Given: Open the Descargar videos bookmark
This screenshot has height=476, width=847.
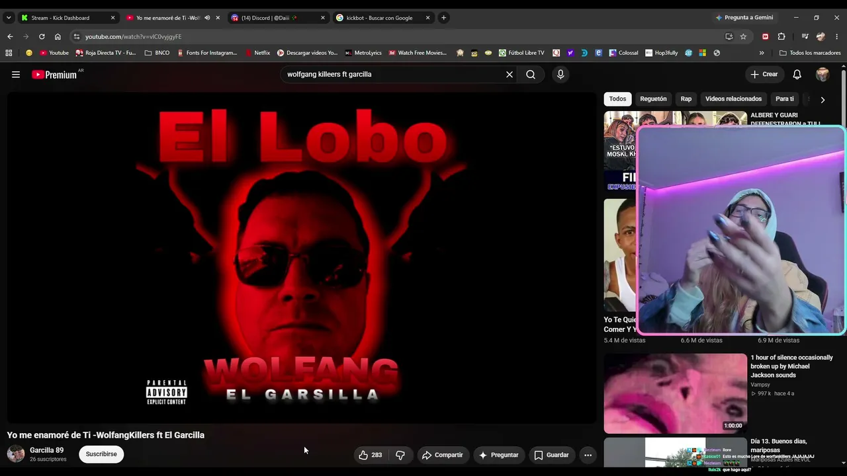Looking at the screenshot, I should [307, 53].
